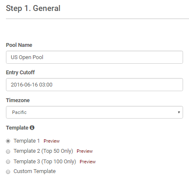Focus the Entry Cutoff date field
The image size is (189, 184).
(x=94, y=84)
